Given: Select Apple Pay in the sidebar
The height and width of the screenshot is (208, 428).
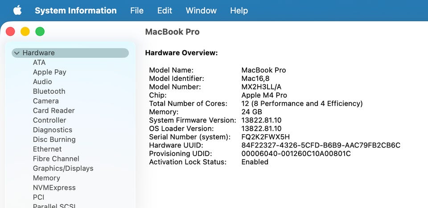Looking at the screenshot, I should click(49, 72).
